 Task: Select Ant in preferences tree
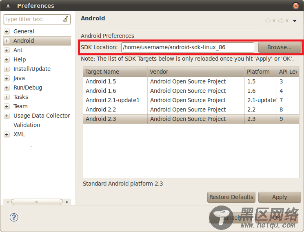click(x=18, y=50)
